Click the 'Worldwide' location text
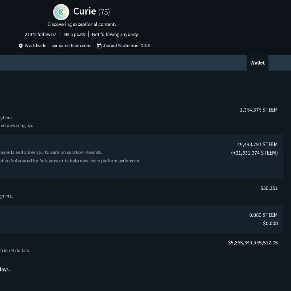The width and height of the screenshot is (291, 291). [35, 46]
